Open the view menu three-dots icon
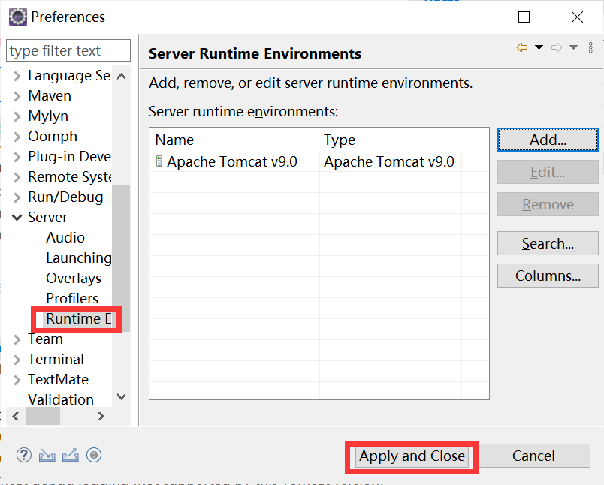The image size is (604, 485). coord(590,47)
